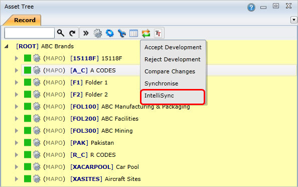Click green status square beside Aircraft Sites
The width and height of the screenshot is (298, 187).
28,179
